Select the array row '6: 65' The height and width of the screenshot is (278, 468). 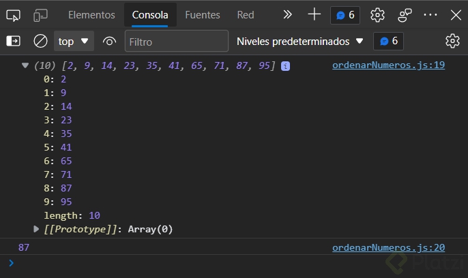click(58, 161)
